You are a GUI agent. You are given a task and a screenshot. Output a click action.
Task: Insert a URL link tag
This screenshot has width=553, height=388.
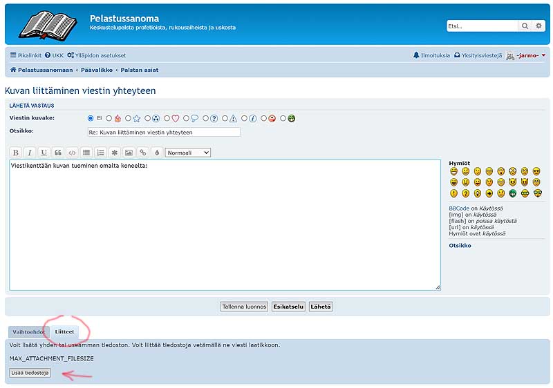point(143,153)
